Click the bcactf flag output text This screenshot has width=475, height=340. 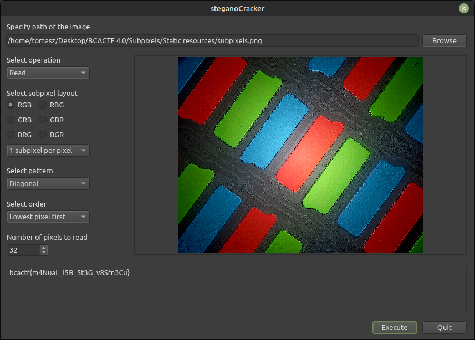[69, 273]
